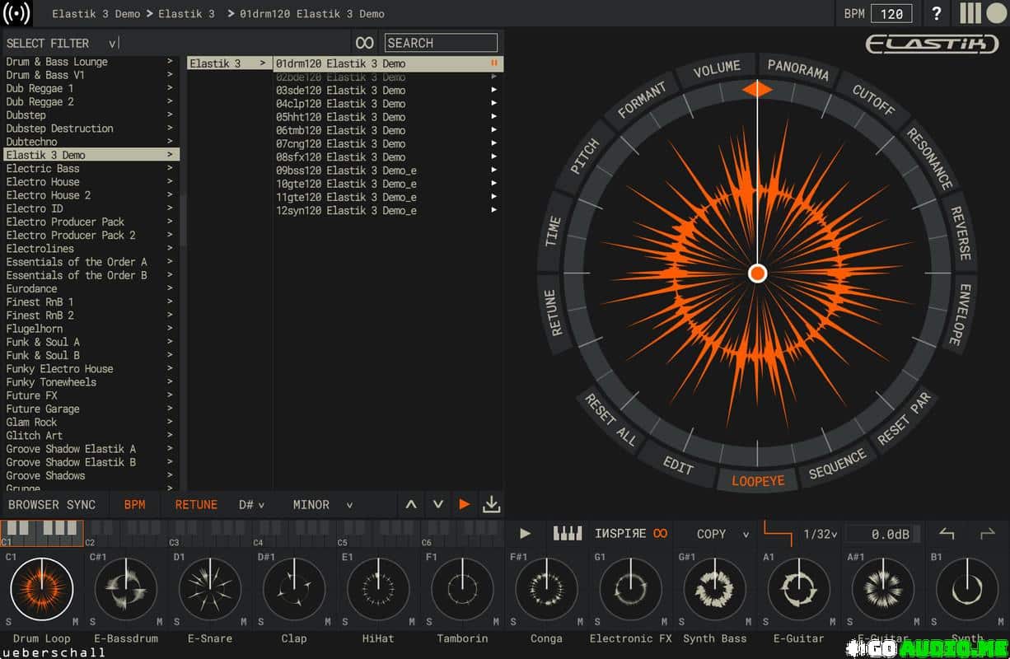1010x659 pixels.
Task: Click the redo arrow icon
Action: pos(987,534)
